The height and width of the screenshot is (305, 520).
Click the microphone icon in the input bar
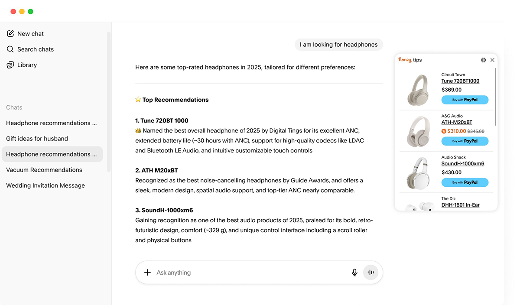(x=354, y=272)
